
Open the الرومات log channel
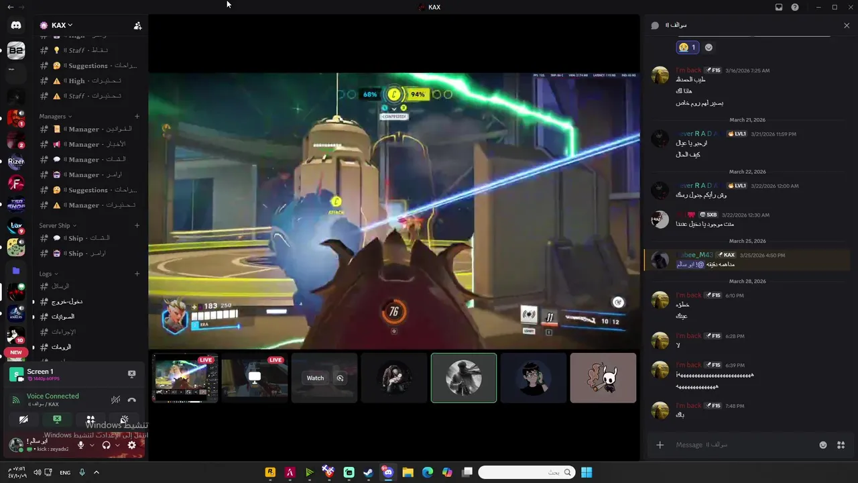[x=89, y=347]
